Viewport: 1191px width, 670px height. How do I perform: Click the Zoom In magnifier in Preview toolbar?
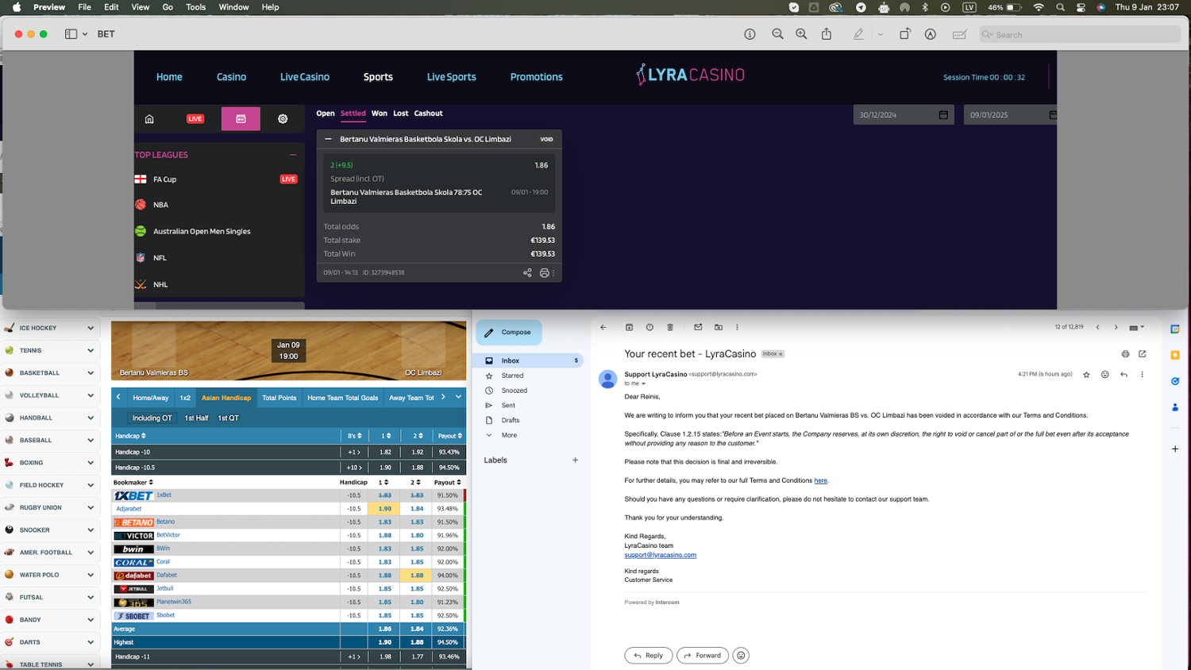point(801,34)
